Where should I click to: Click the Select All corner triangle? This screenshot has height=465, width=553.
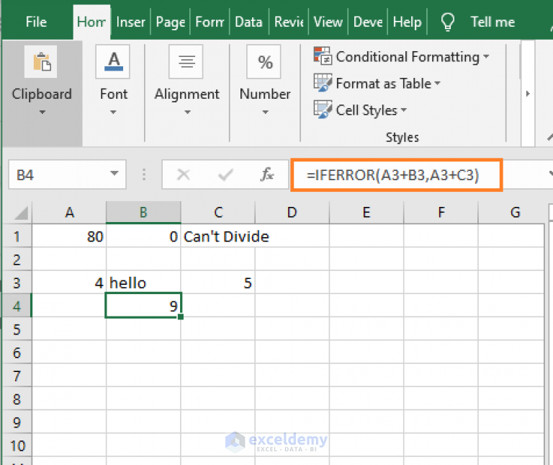[x=22, y=213]
